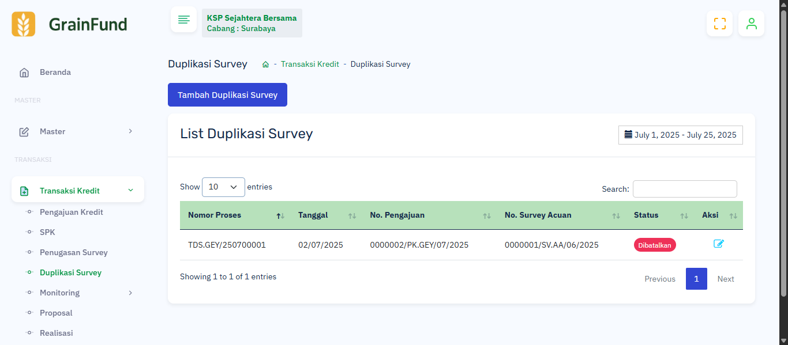Sort by Aksi column arrows
The width and height of the screenshot is (788, 345).
point(734,216)
